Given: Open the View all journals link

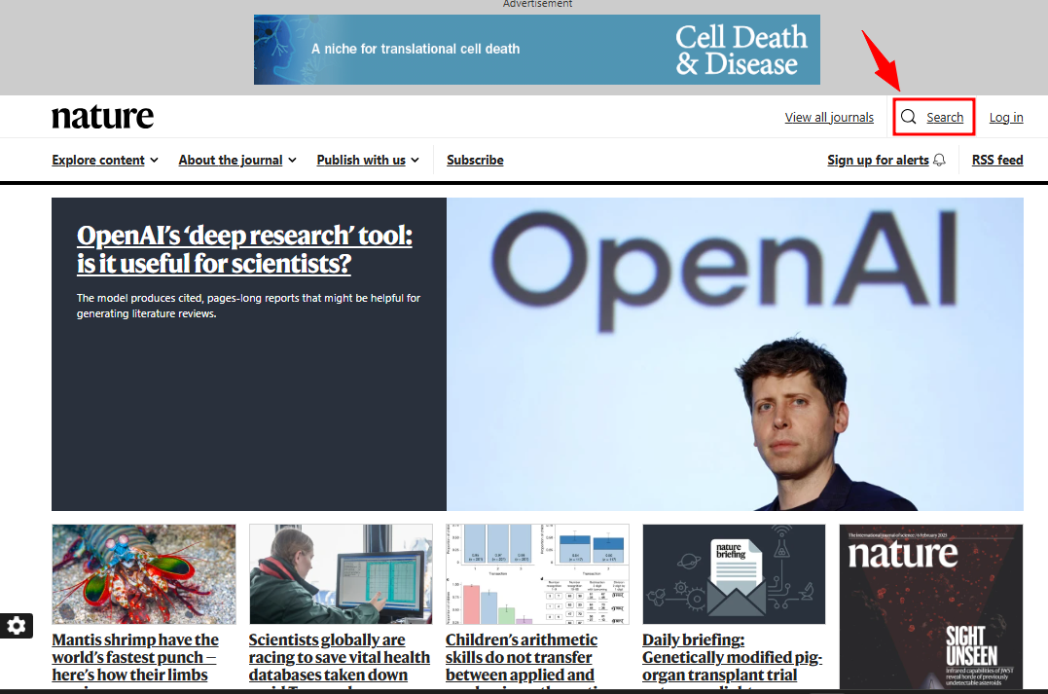Looking at the screenshot, I should [829, 117].
